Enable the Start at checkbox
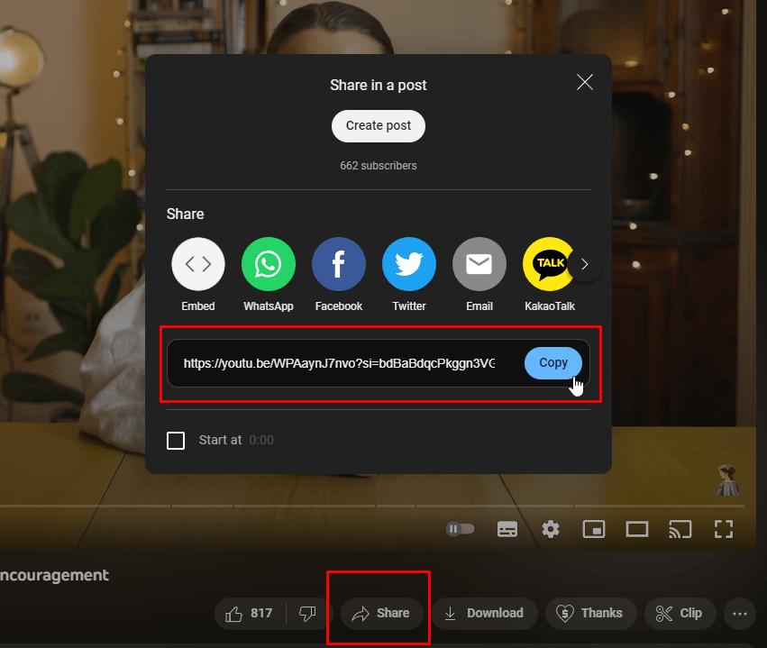 pyautogui.click(x=176, y=440)
